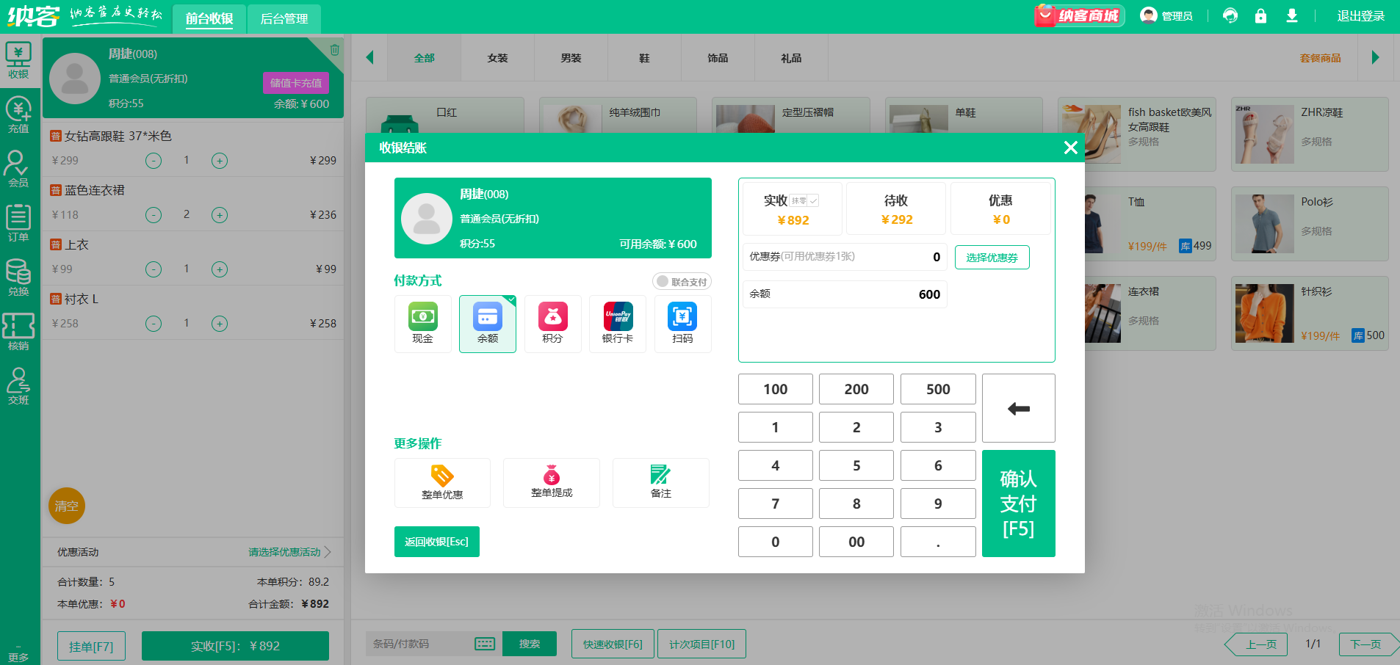The image size is (1400, 665).
Task: Select the 扫码 scan code payment method
Action: click(682, 324)
